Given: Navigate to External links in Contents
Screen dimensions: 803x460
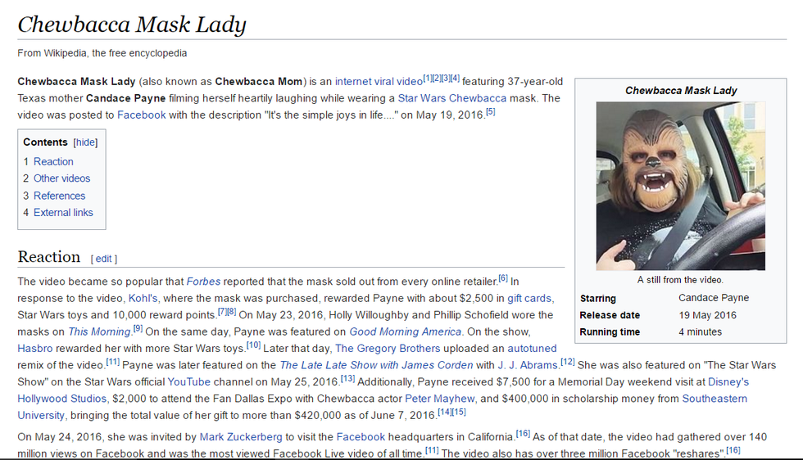Looking at the screenshot, I should pyautogui.click(x=63, y=213).
